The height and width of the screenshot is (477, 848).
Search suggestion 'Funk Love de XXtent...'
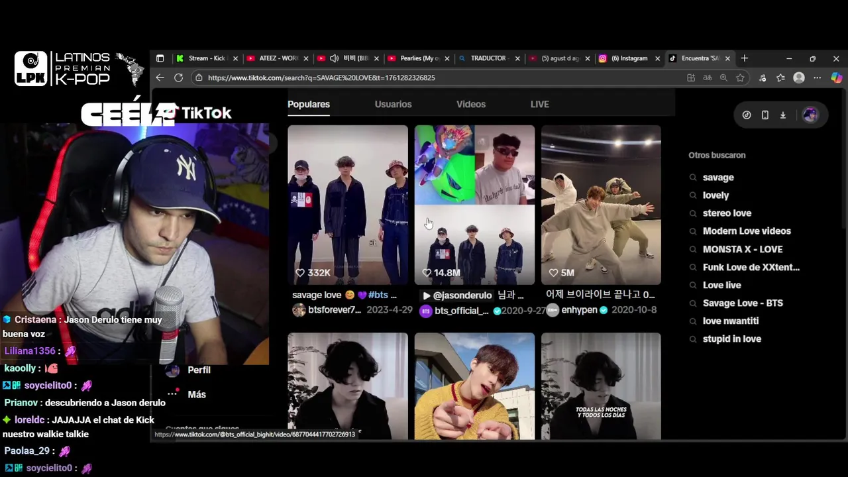click(x=751, y=267)
